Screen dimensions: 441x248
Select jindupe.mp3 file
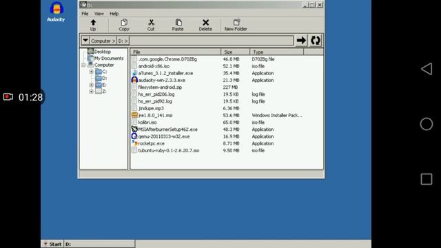click(151, 108)
